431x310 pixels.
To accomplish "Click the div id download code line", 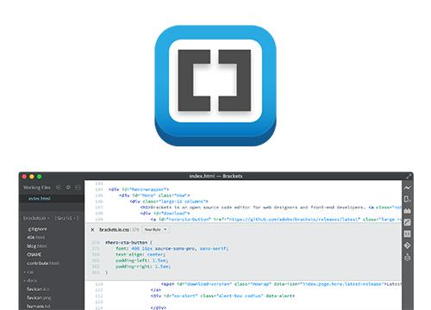I will click(165, 214).
